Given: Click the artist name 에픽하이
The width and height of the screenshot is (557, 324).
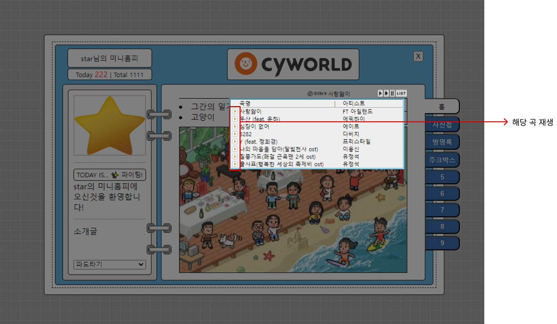Looking at the screenshot, I should click(x=354, y=119).
